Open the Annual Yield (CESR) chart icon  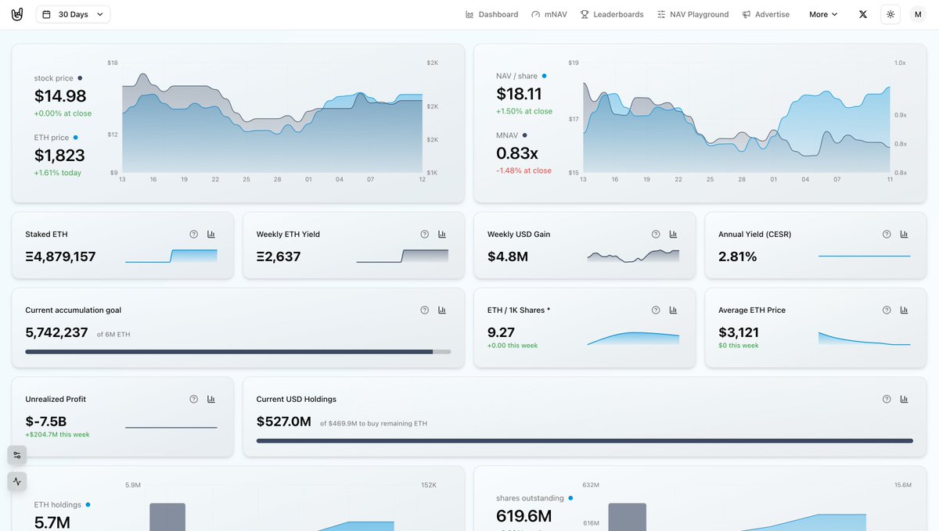(x=904, y=234)
